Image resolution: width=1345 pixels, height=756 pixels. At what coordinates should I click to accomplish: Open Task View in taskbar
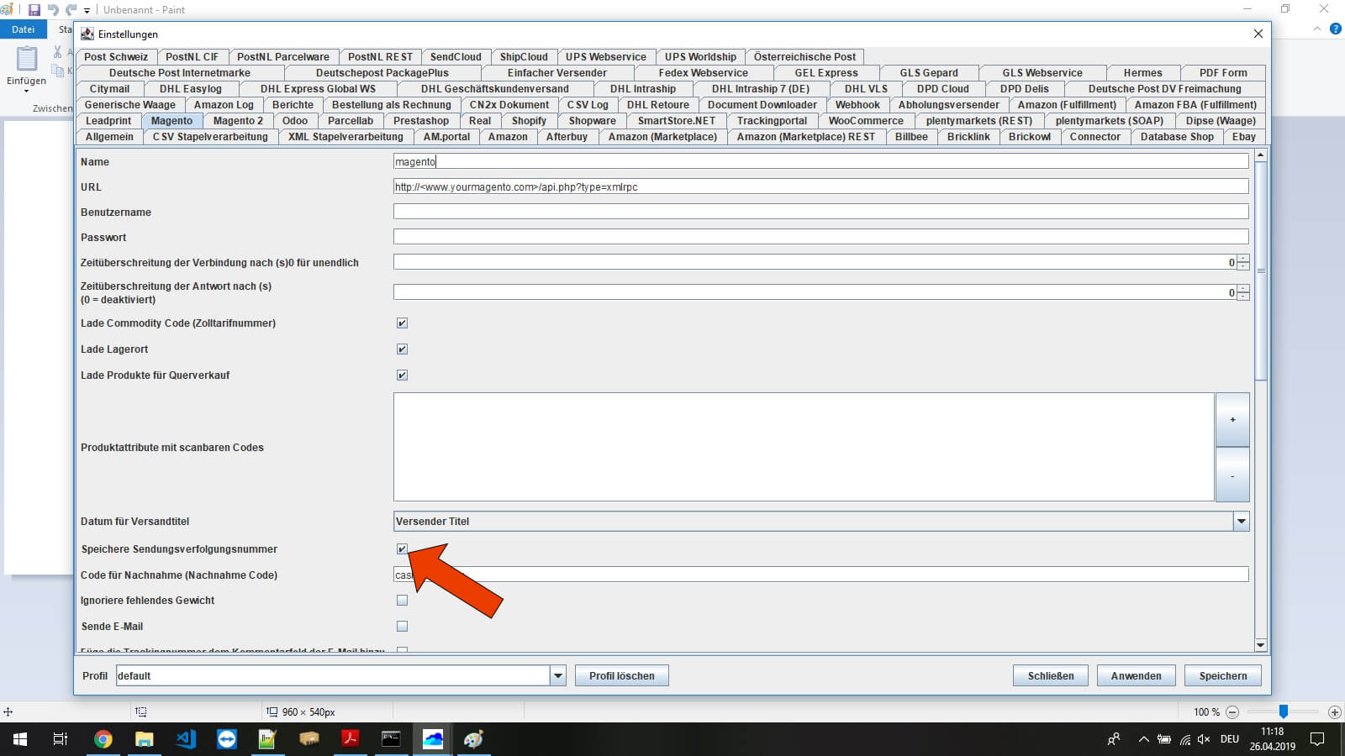pos(61,739)
